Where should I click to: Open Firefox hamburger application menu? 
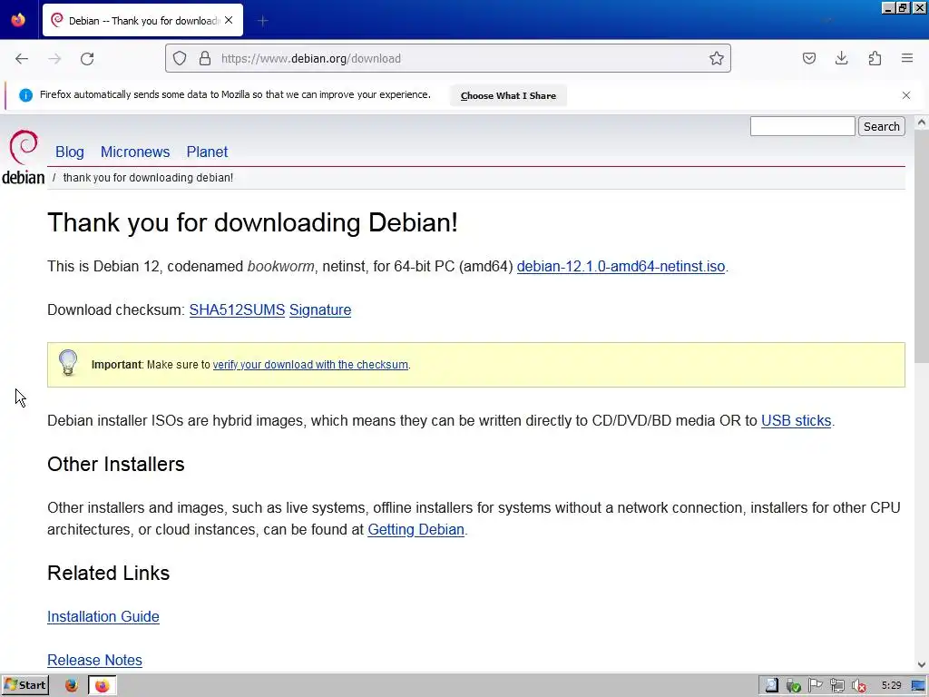click(907, 58)
